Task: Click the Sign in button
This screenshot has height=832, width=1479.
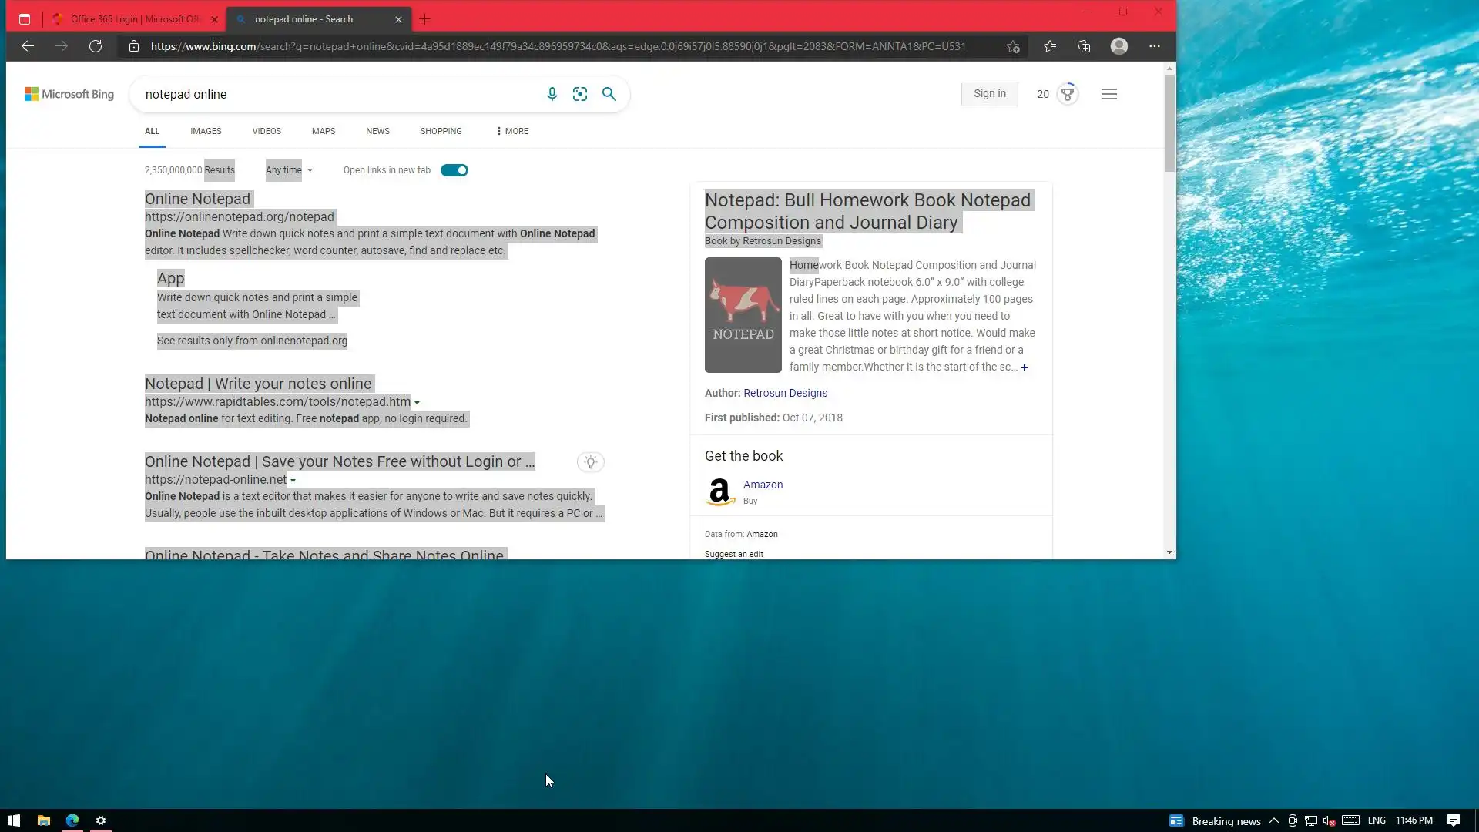Action: point(989,94)
